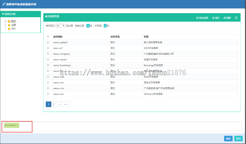Viewport: 246px width, 144px height.
Task: Open the per-page records dropdown showing 10
Action: 60,26
